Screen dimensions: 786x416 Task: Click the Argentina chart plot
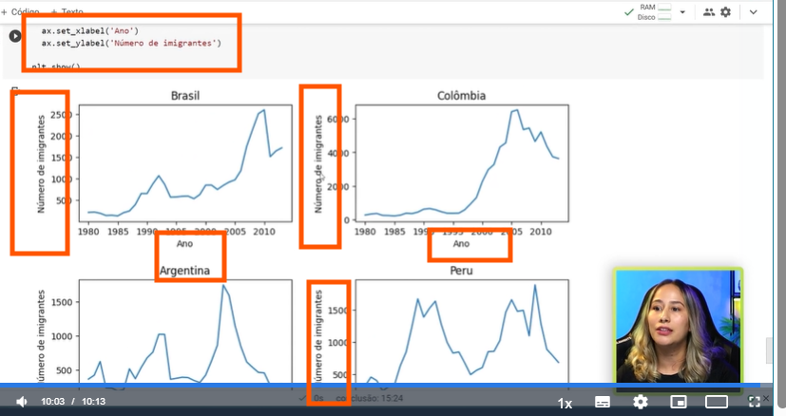pyautogui.click(x=185, y=332)
